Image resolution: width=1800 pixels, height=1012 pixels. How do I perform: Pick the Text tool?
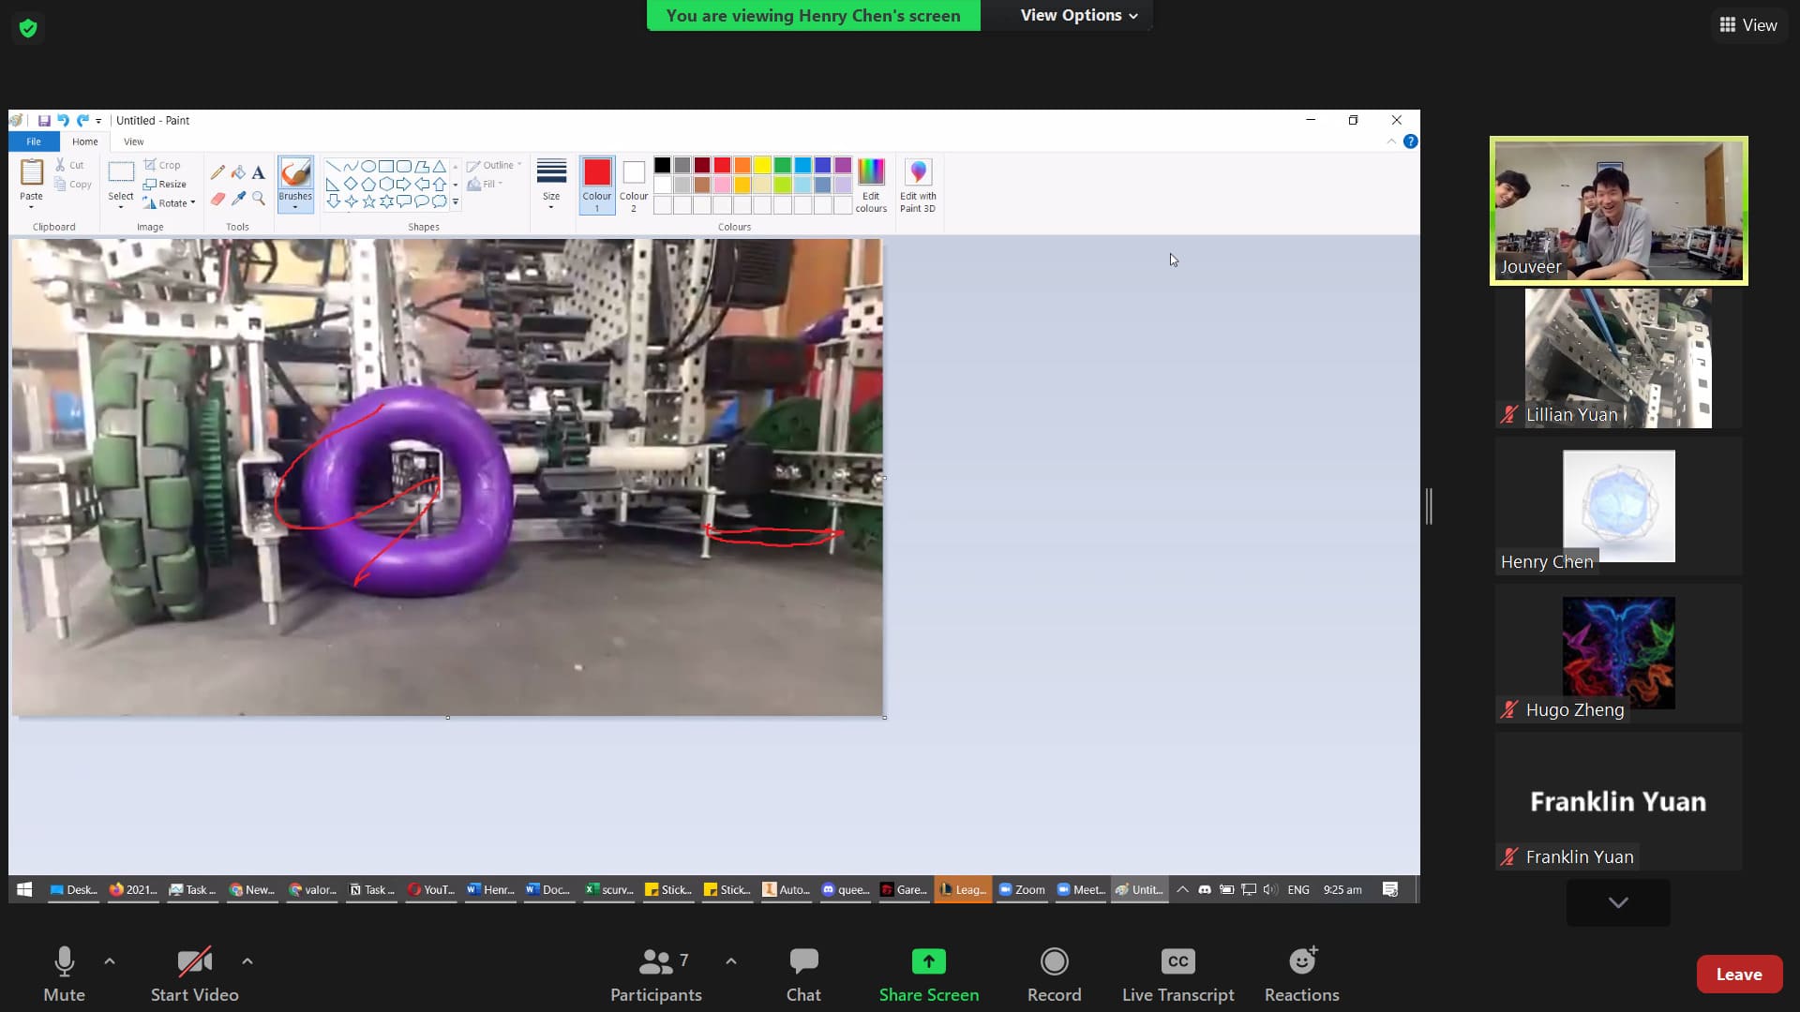259,172
